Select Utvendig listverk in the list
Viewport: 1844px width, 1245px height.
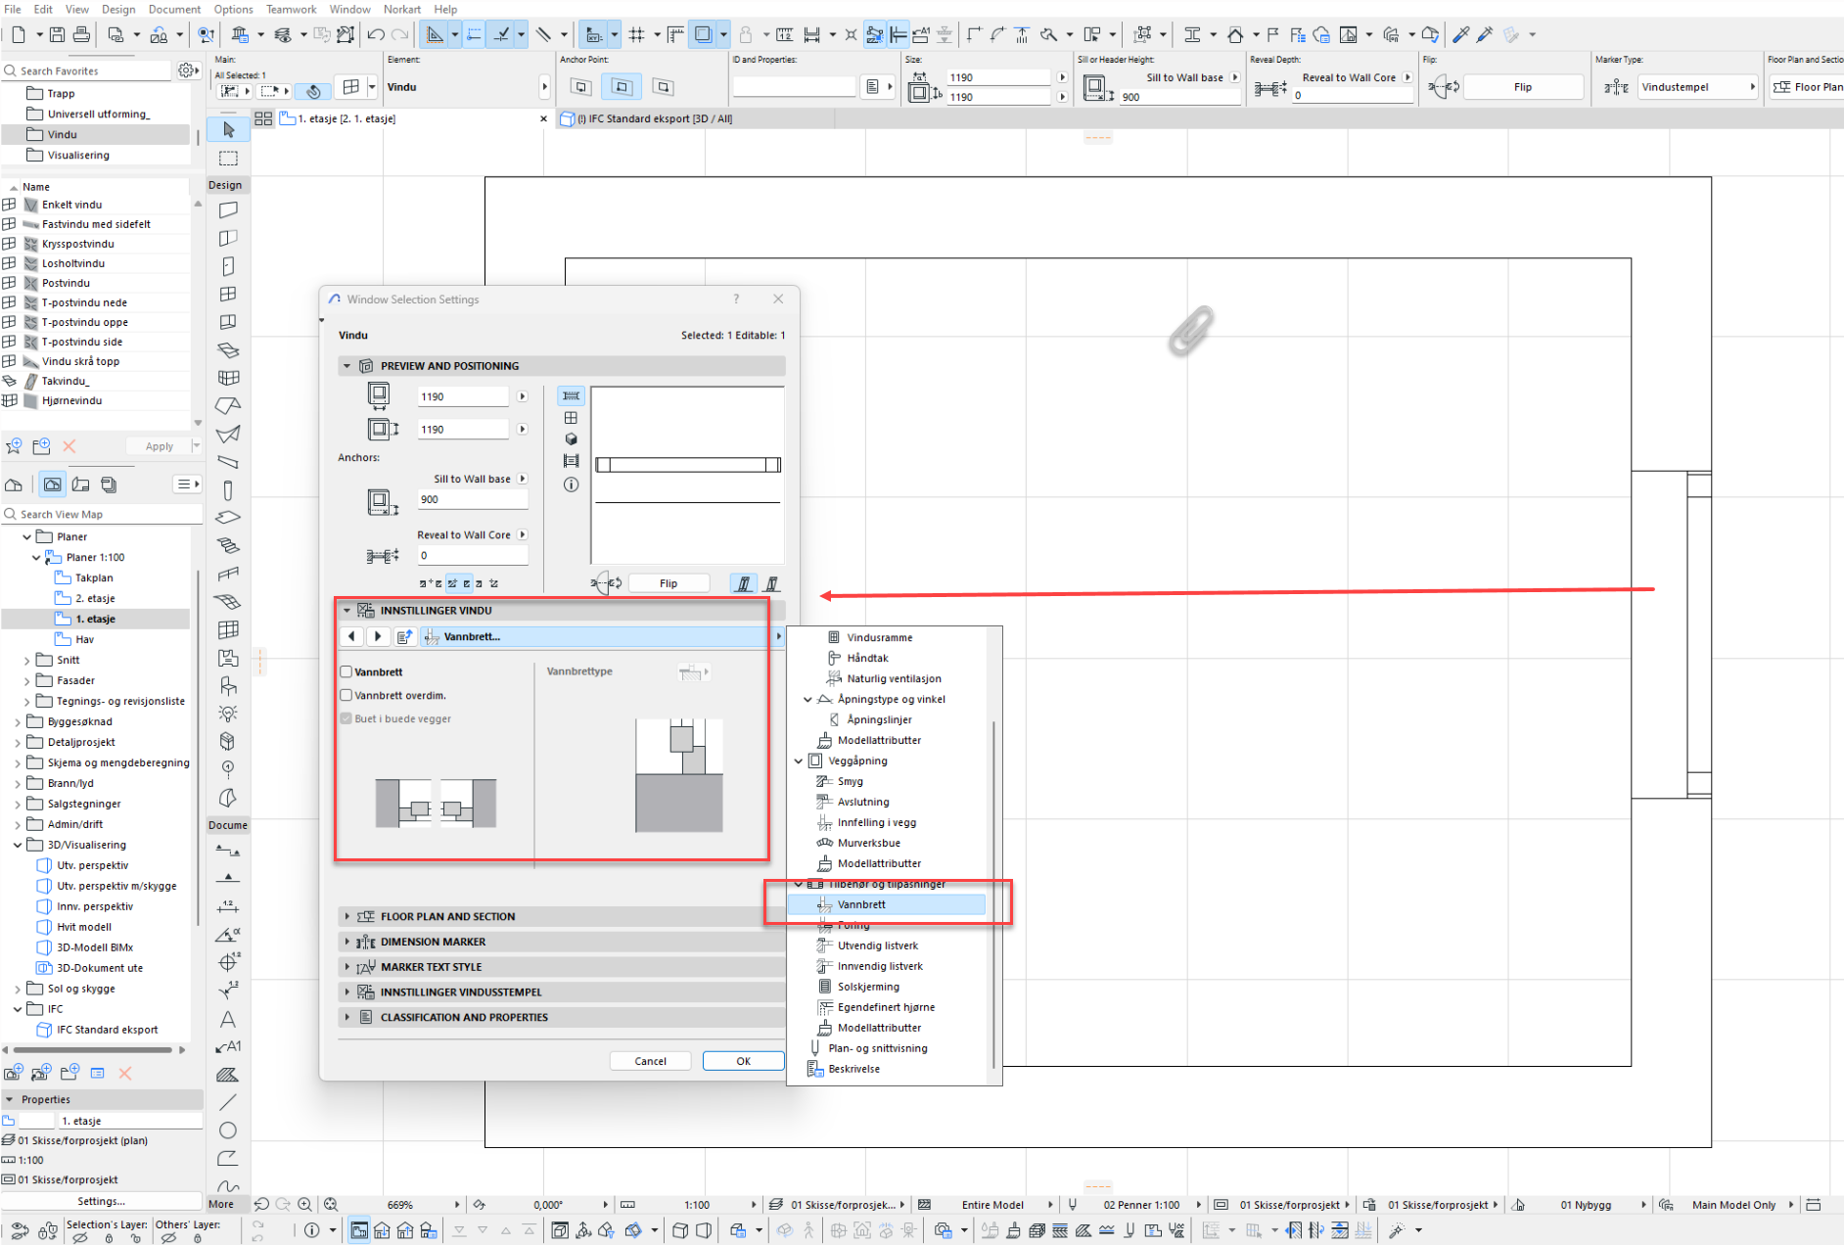[877, 945]
